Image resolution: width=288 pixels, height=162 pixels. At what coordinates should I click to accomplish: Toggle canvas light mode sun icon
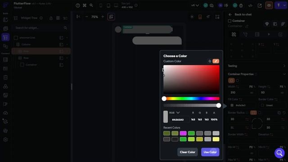point(192,17)
